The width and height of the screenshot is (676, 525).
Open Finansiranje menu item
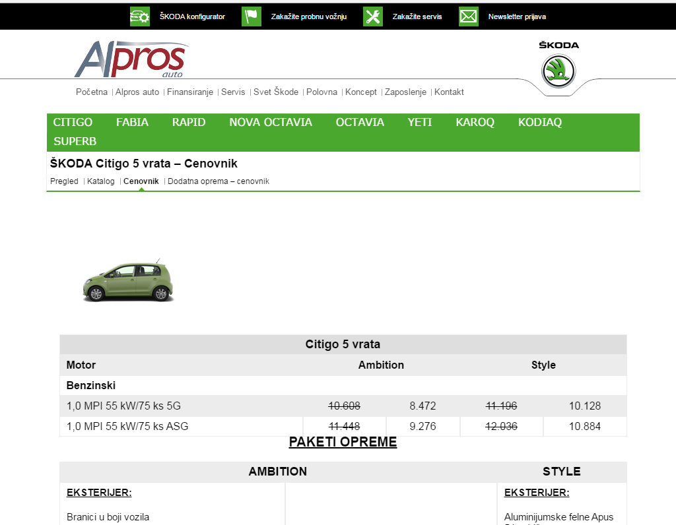coord(190,92)
